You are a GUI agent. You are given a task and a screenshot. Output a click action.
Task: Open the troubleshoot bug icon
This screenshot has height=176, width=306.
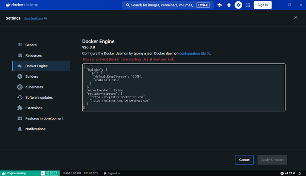click(229, 5)
